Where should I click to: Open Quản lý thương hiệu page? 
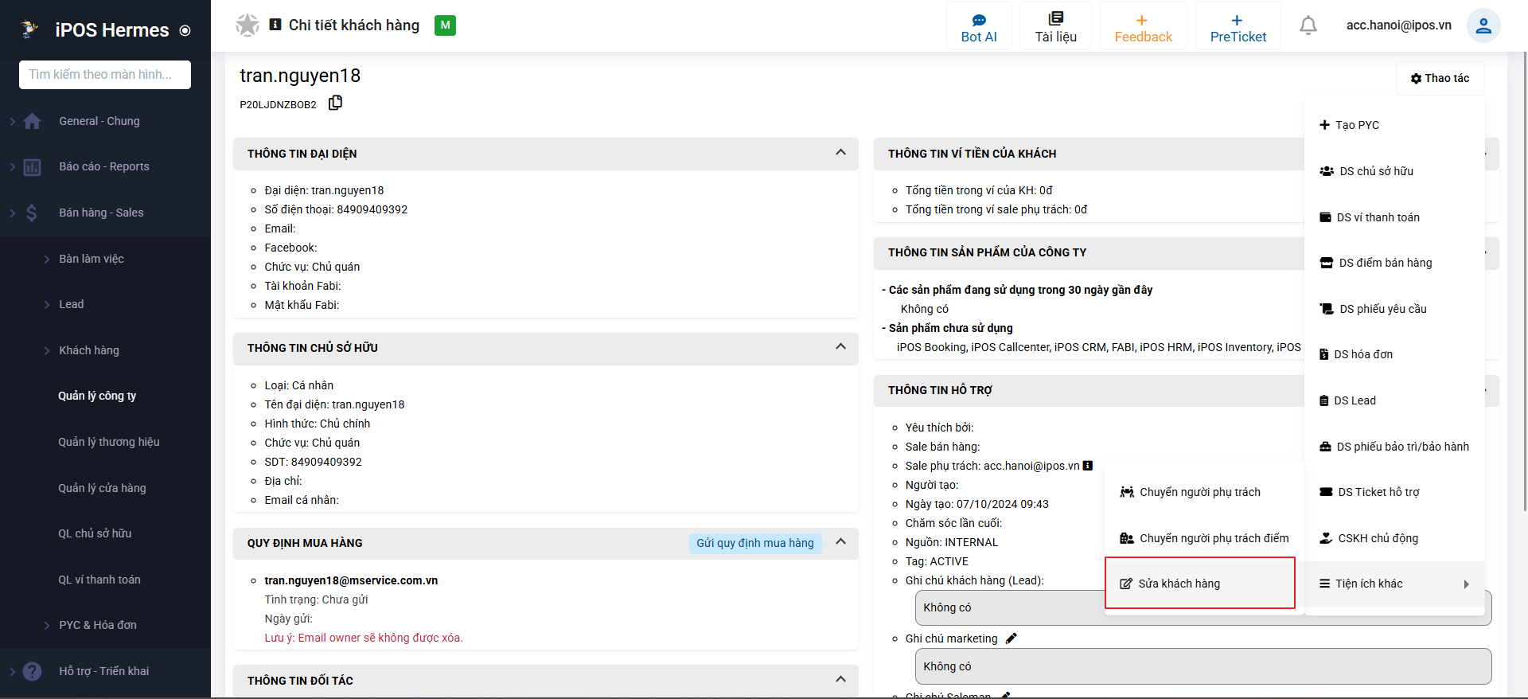coord(109,442)
